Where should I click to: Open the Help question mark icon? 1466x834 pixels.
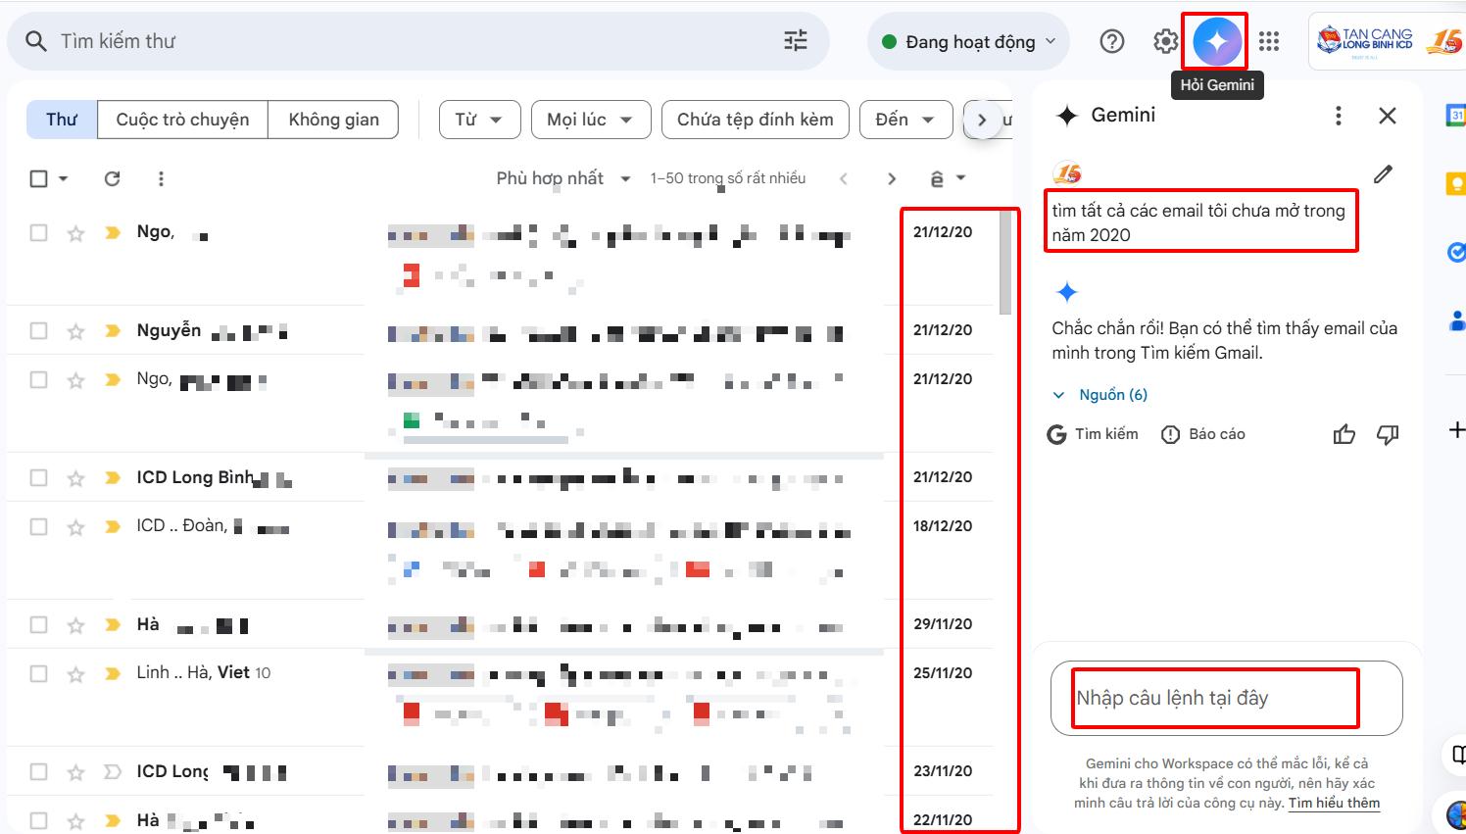click(x=1112, y=41)
